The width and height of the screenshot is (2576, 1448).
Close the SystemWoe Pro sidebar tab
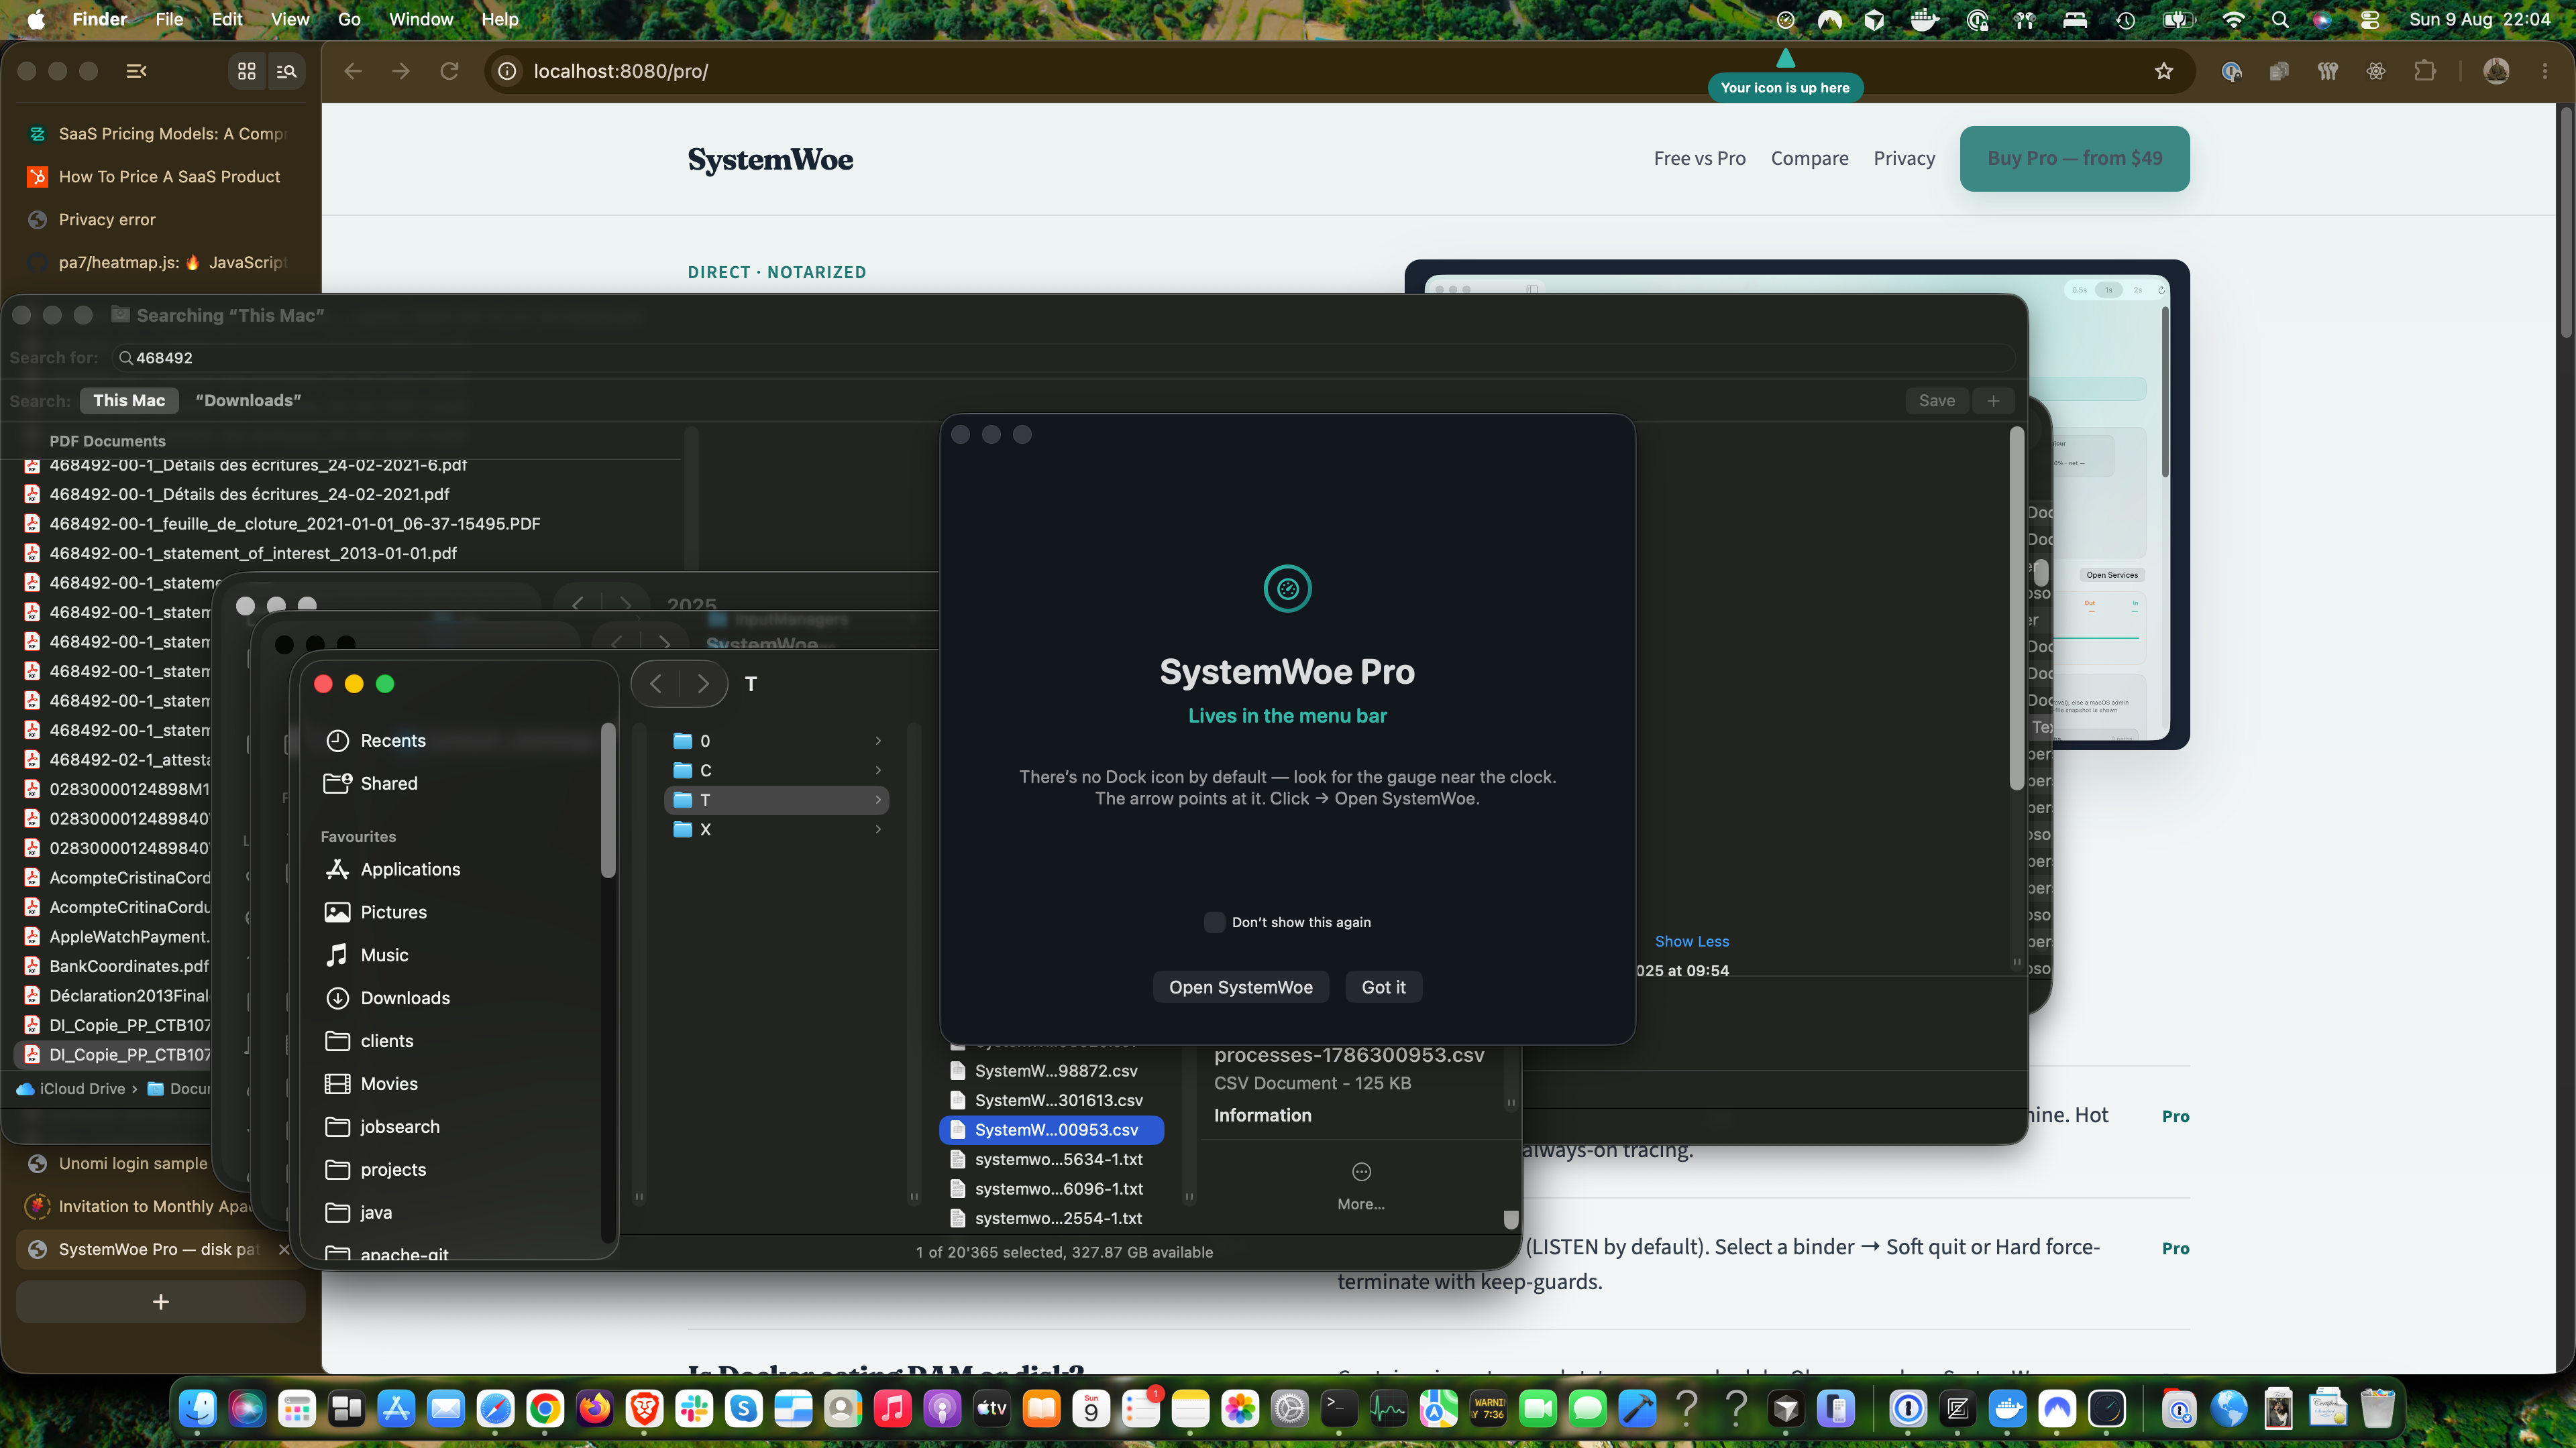tap(284, 1249)
